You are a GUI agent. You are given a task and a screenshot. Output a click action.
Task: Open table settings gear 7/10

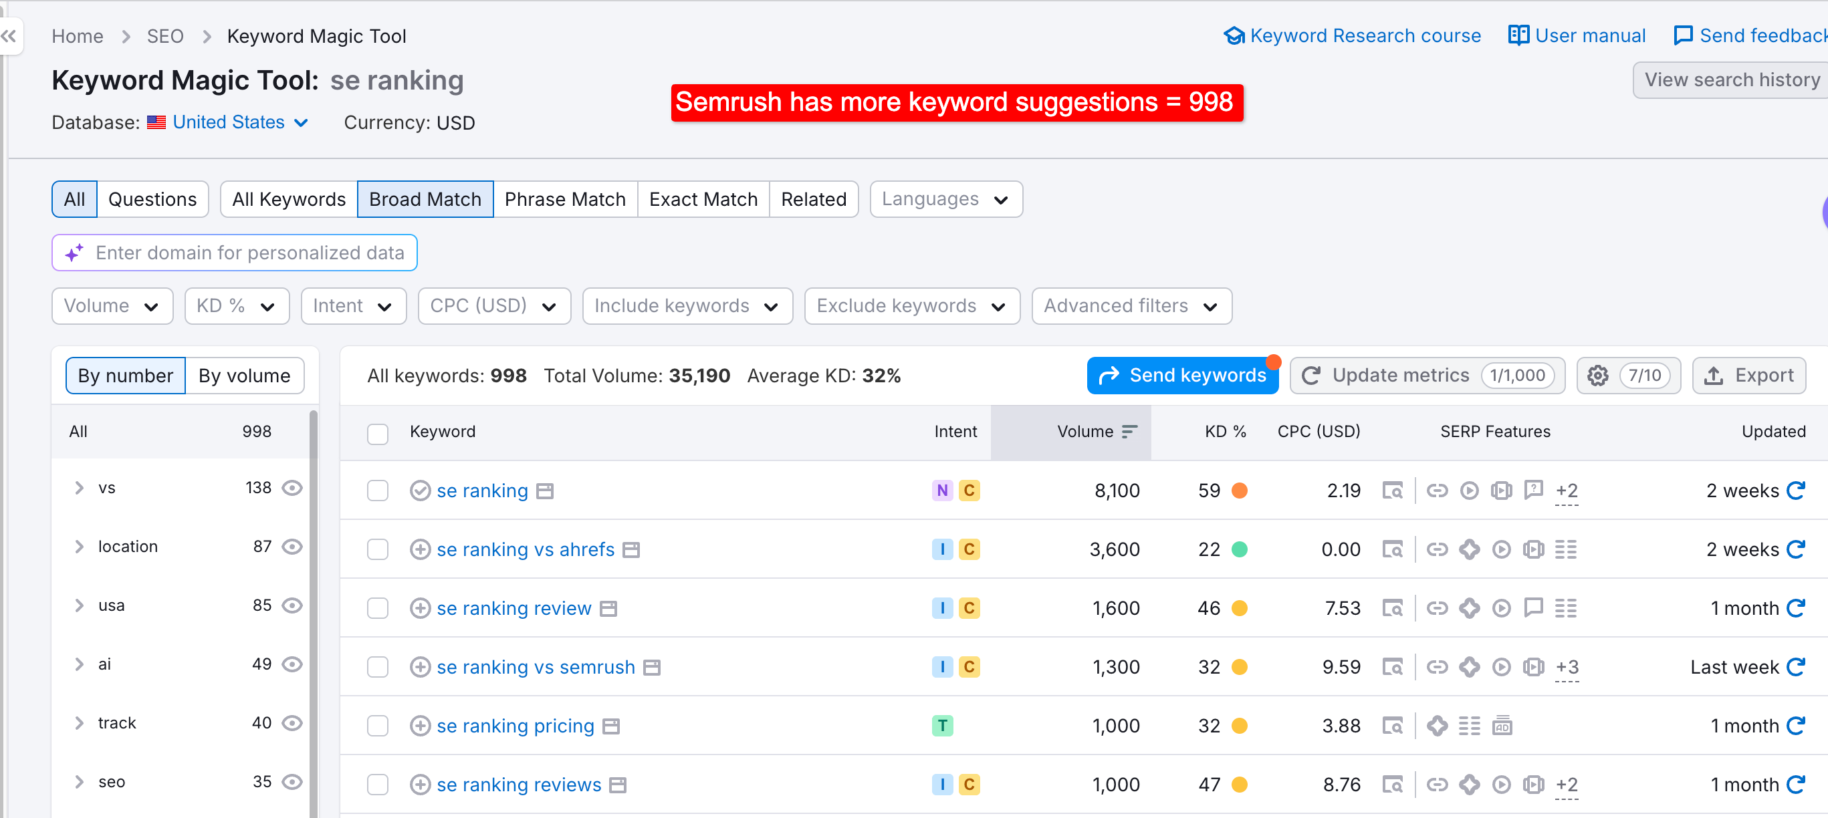[x=1628, y=376]
